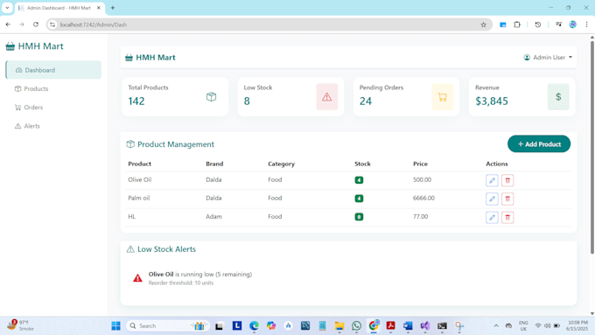Viewport: 595px width, 335px height.
Task: Click the Pending Orders cart icon
Action: point(443,97)
